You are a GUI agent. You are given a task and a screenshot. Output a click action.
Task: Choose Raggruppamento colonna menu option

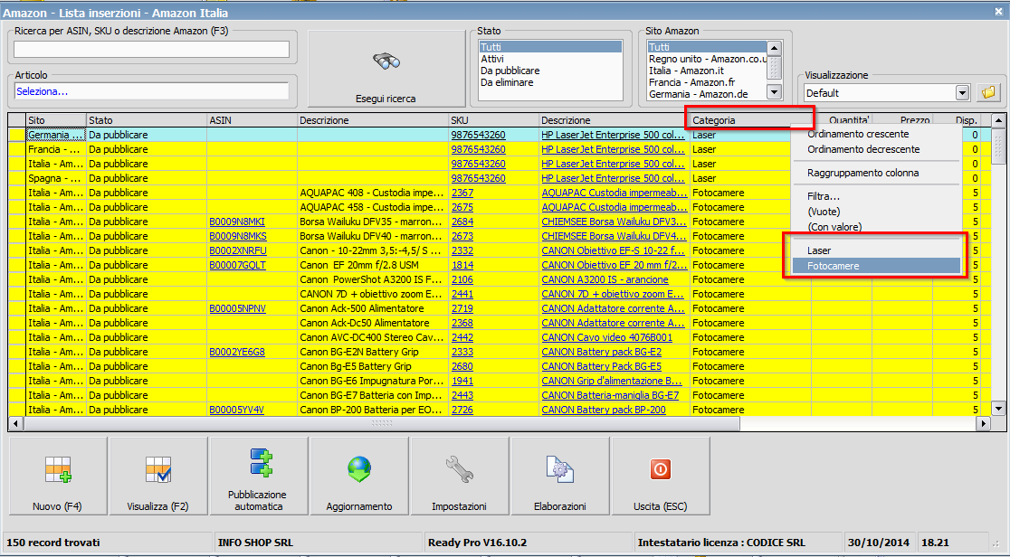(862, 173)
